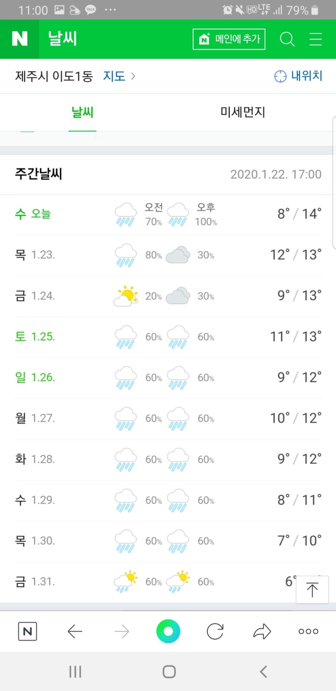Select Saturday 토 1.25 forecast row
The width and height of the screenshot is (336, 691).
pyautogui.click(x=168, y=337)
